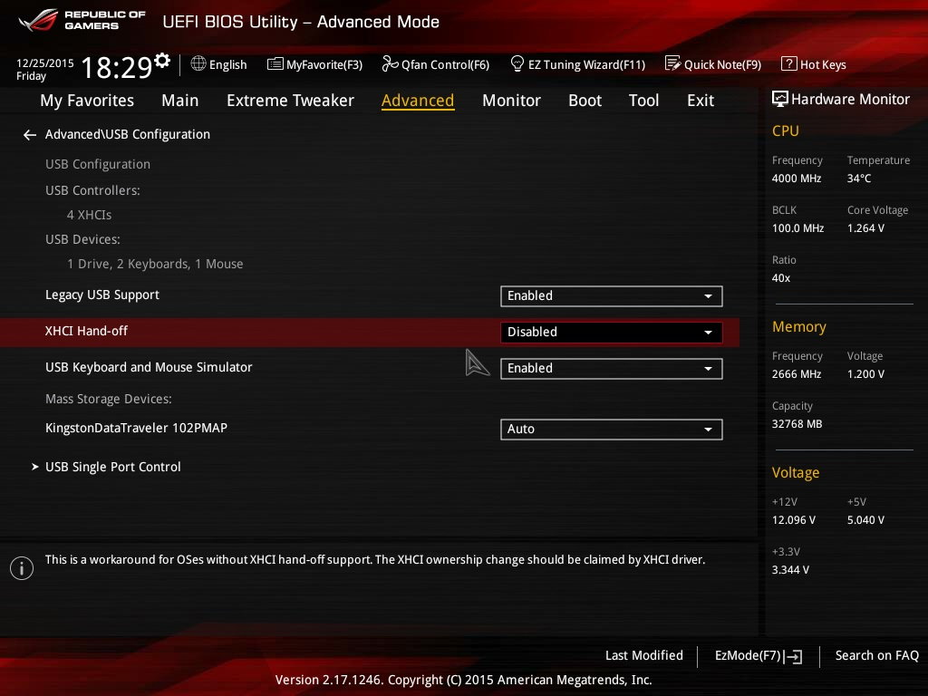Open USB Keyboard and Mouse Simulator dropdown
The height and width of the screenshot is (696, 928).
point(611,368)
